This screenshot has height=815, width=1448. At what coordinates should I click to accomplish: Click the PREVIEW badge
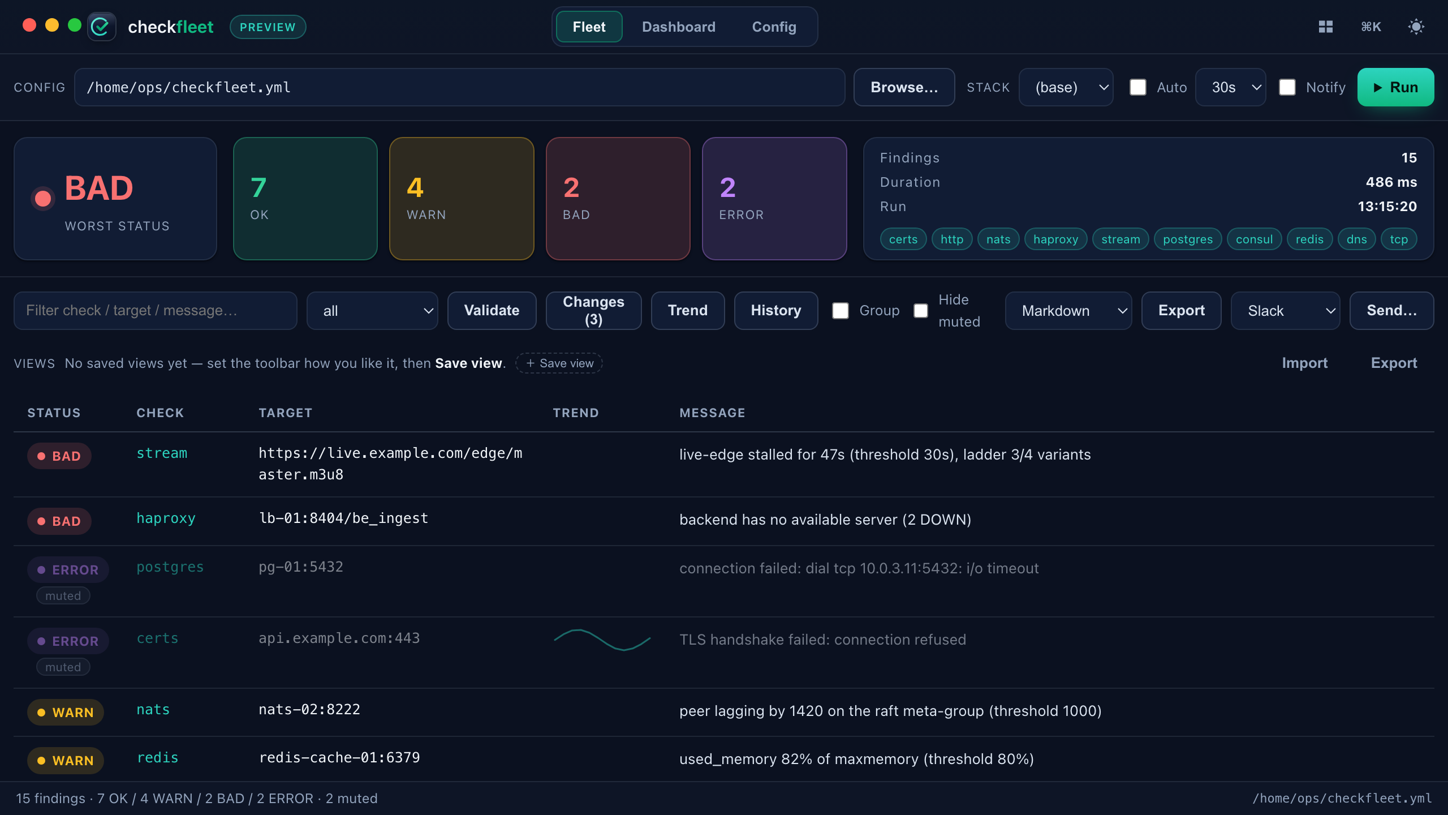(268, 27)
